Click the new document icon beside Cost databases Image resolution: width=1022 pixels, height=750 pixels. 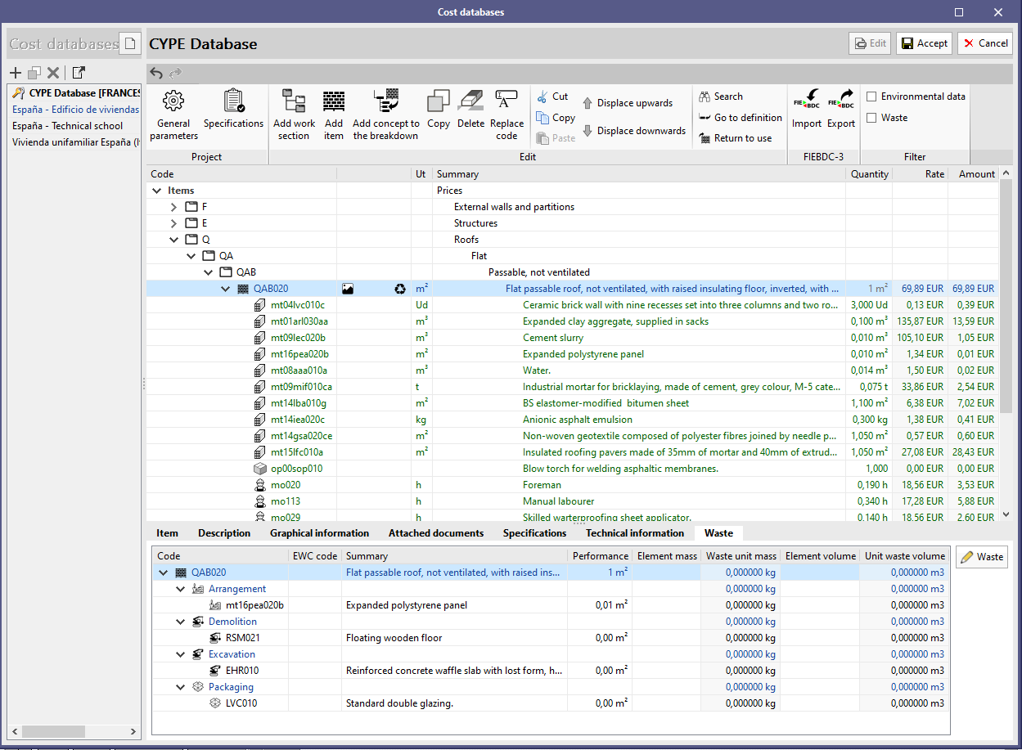(130, 43)
